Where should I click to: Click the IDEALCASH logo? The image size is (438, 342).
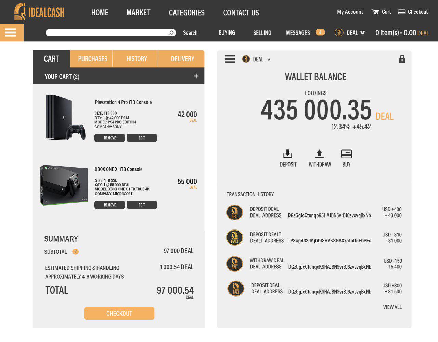click(39, 12)
